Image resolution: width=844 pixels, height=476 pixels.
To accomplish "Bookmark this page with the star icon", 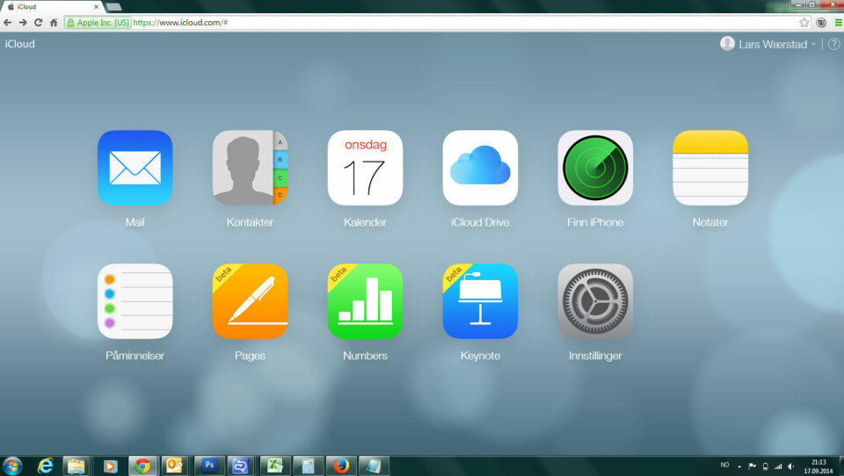I will pyautogui.click(x=804, y=23).
